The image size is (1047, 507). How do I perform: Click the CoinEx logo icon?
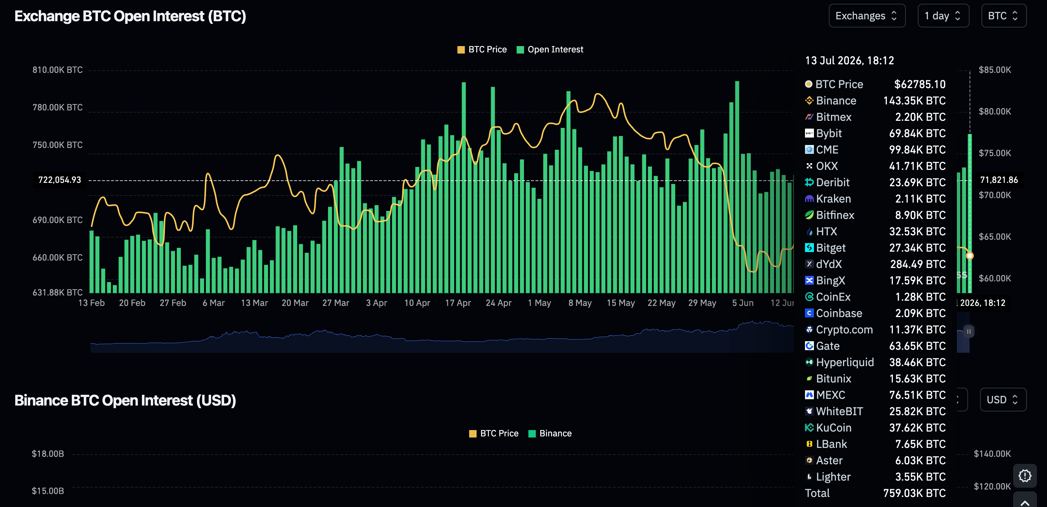[x=809, y=297]
